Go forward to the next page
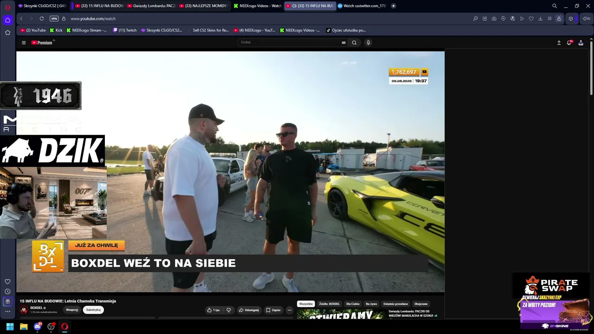594x334 pixels. click(x=32, y=19)
